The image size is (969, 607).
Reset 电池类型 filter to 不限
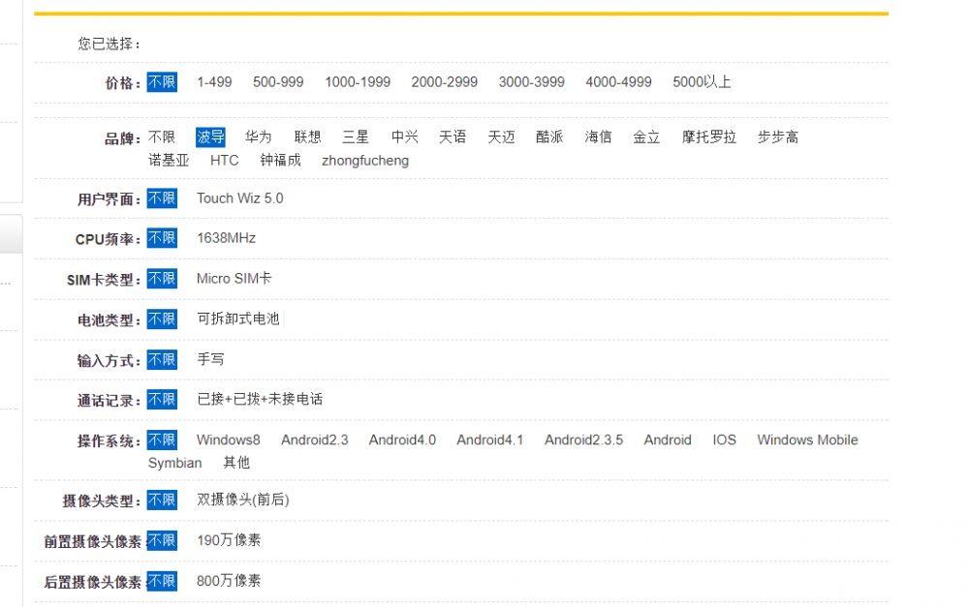point(162,319)
